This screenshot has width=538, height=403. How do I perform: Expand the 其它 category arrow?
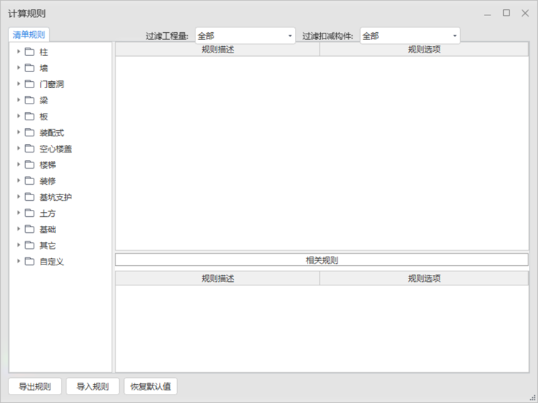[x=19, y=245]
